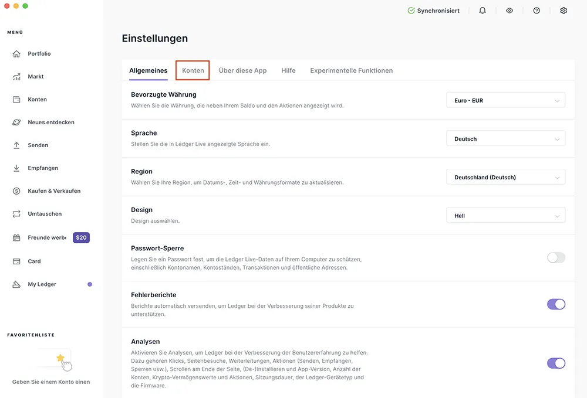The width and height of the screenshot is (587, 398).
Task: Open settings gear icon in header
Action: coord(564,11)
